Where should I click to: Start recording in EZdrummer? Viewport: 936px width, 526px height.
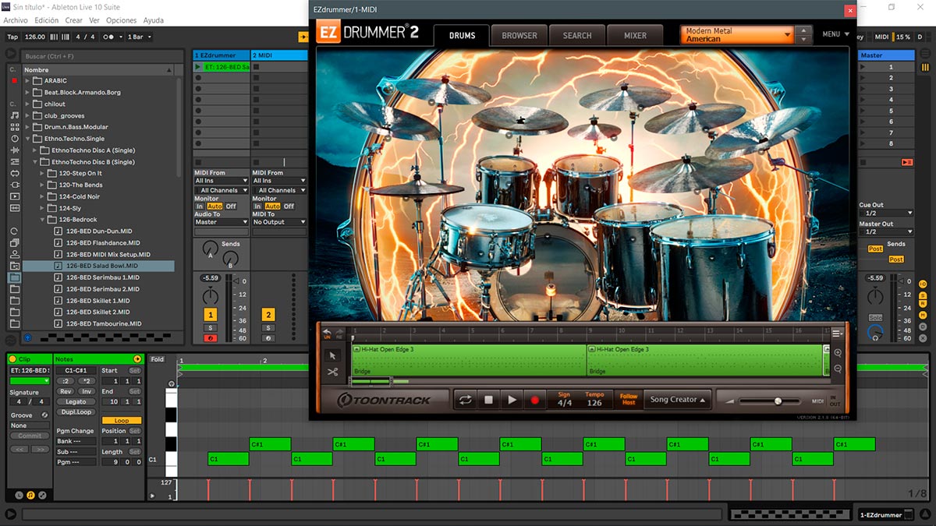pyautogui.click(x=535, y=400)
